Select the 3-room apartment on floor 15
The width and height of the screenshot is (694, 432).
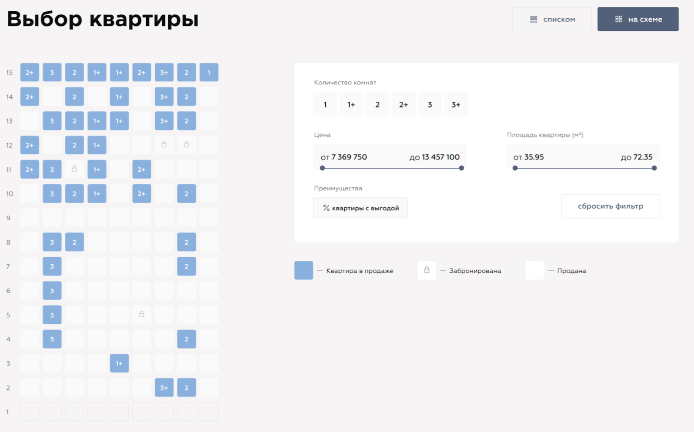(x=52, y=73)
